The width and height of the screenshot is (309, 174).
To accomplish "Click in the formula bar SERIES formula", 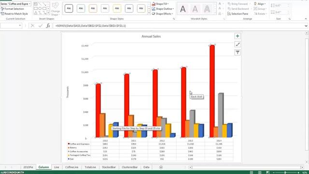I will [x=91, y=26].
